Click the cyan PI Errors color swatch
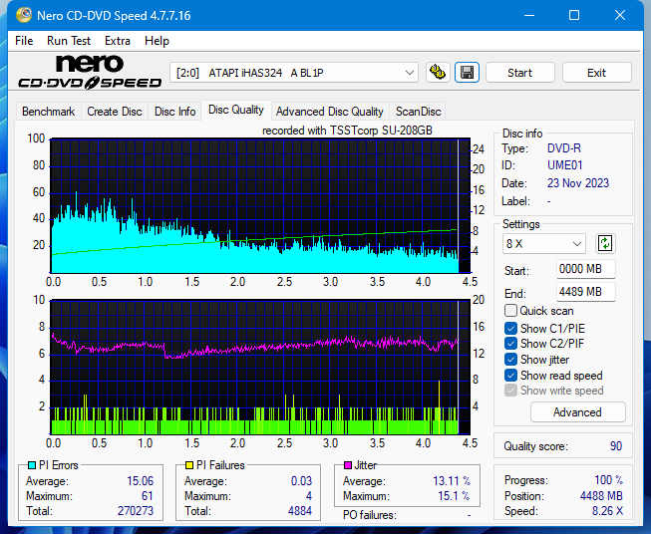Viewport: 651px width, 534px height. pyautogui.click(x=32, y=465)
